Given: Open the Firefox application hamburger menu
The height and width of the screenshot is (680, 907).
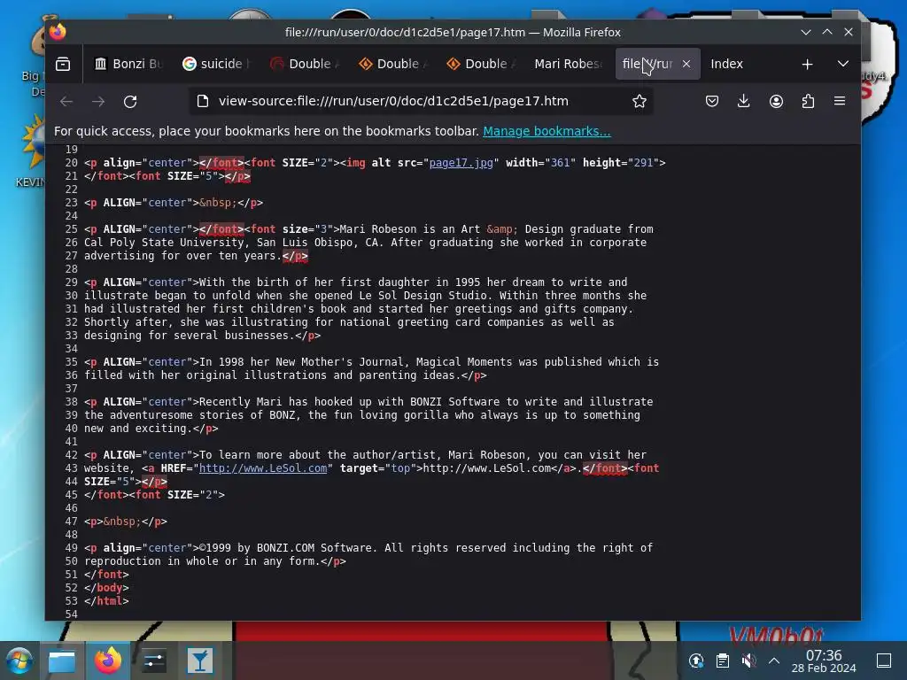Looking at the screenshot, I should click(x=840, y=102).
